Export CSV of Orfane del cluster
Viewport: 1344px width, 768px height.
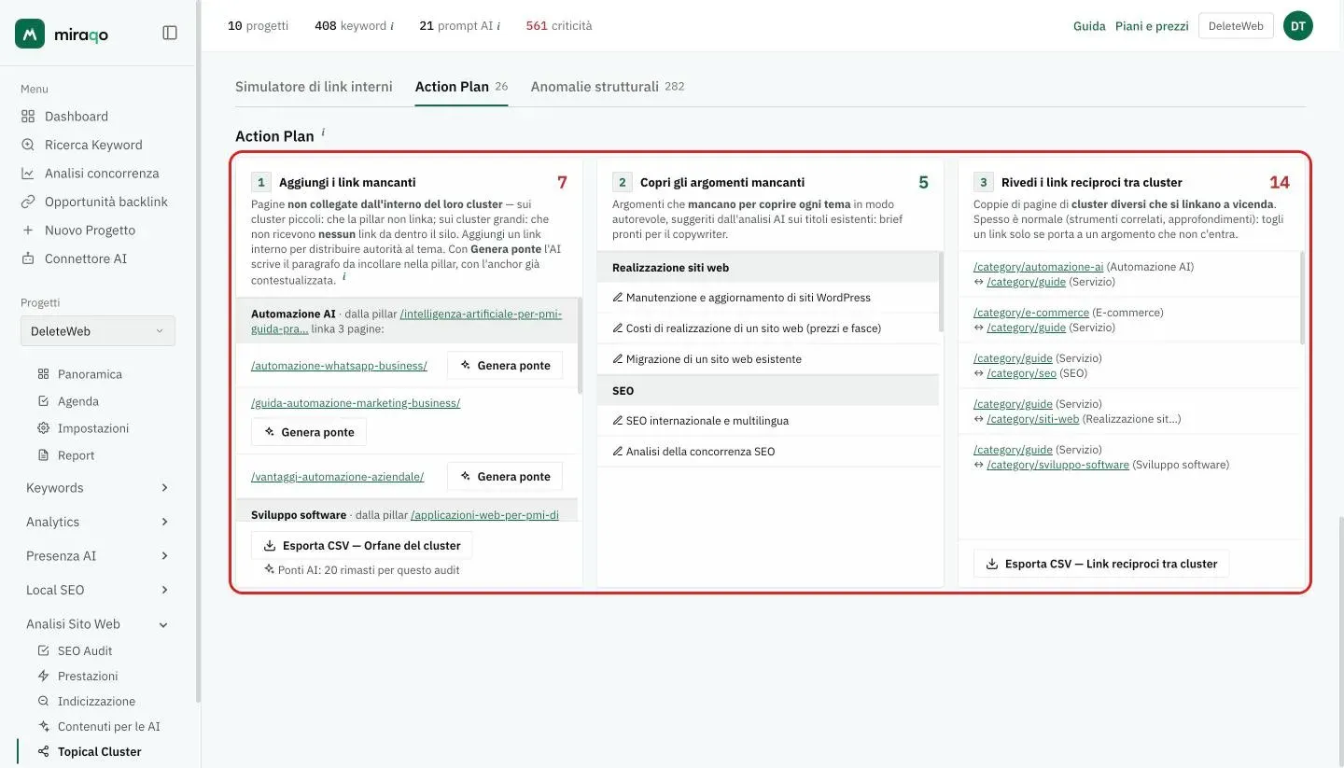pyautogui.click(x=362, y=546)
